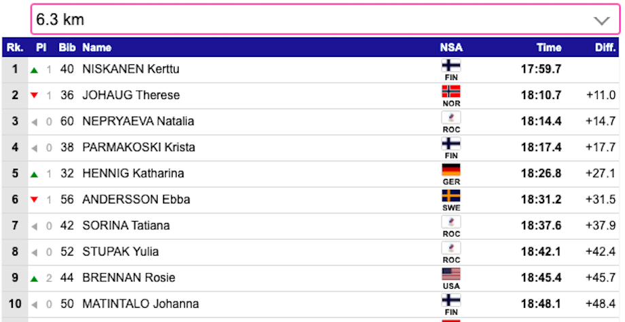Click Norway flag icon for JOHAUG Therese
The image size is (625, 322).
(451, 92)
